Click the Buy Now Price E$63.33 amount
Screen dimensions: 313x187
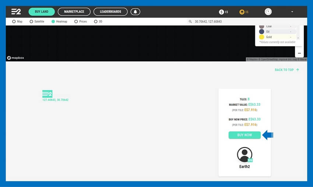click(x=254, y=119)
